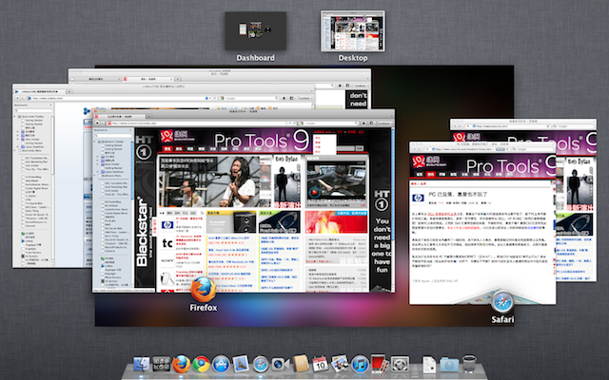Open Mail from the Dock
Viewport: 609px width, 380px height.
click(x=241, y=365)
